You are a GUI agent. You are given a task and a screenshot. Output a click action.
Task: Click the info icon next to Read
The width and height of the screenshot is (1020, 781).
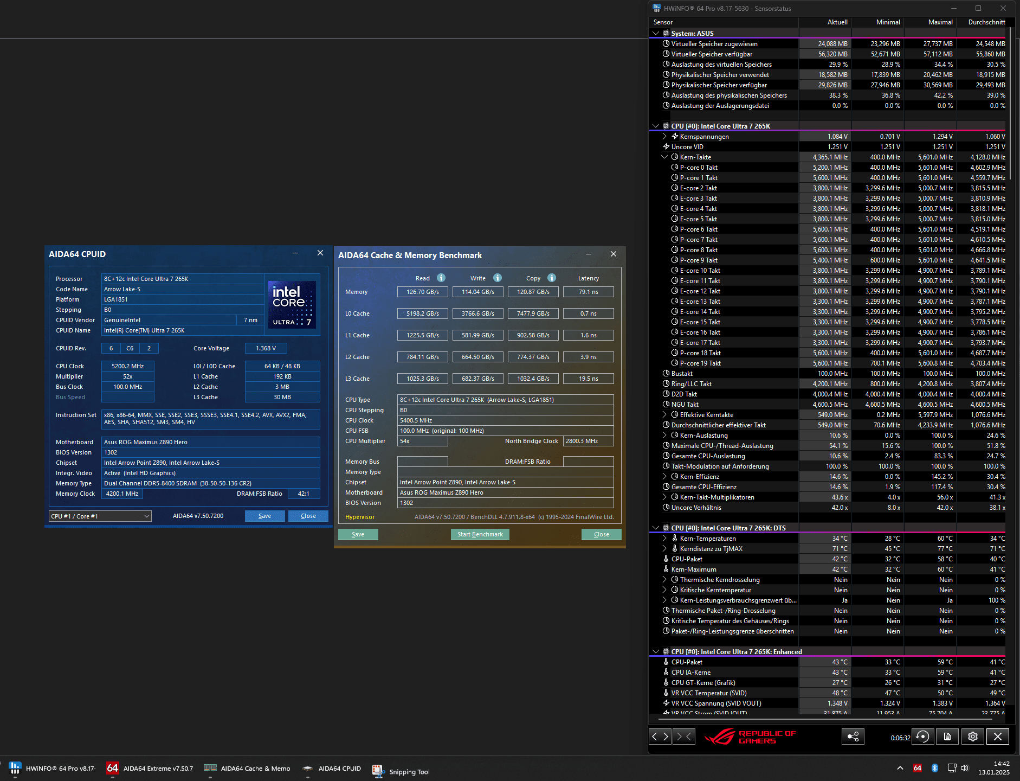click(x=441, y=278)
